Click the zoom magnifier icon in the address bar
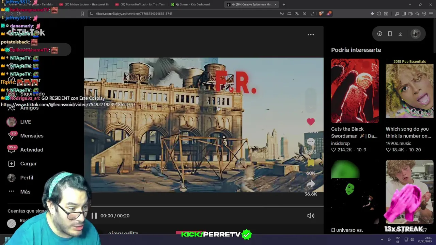436x245 pixels. pos(305,14)
